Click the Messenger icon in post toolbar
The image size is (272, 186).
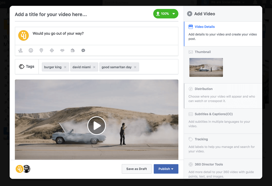83,50
